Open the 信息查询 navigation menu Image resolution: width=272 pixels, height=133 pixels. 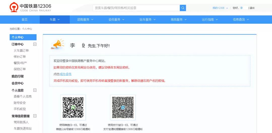click(241, 20)
